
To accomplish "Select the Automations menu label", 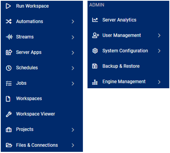I will [x=30, y=22].
